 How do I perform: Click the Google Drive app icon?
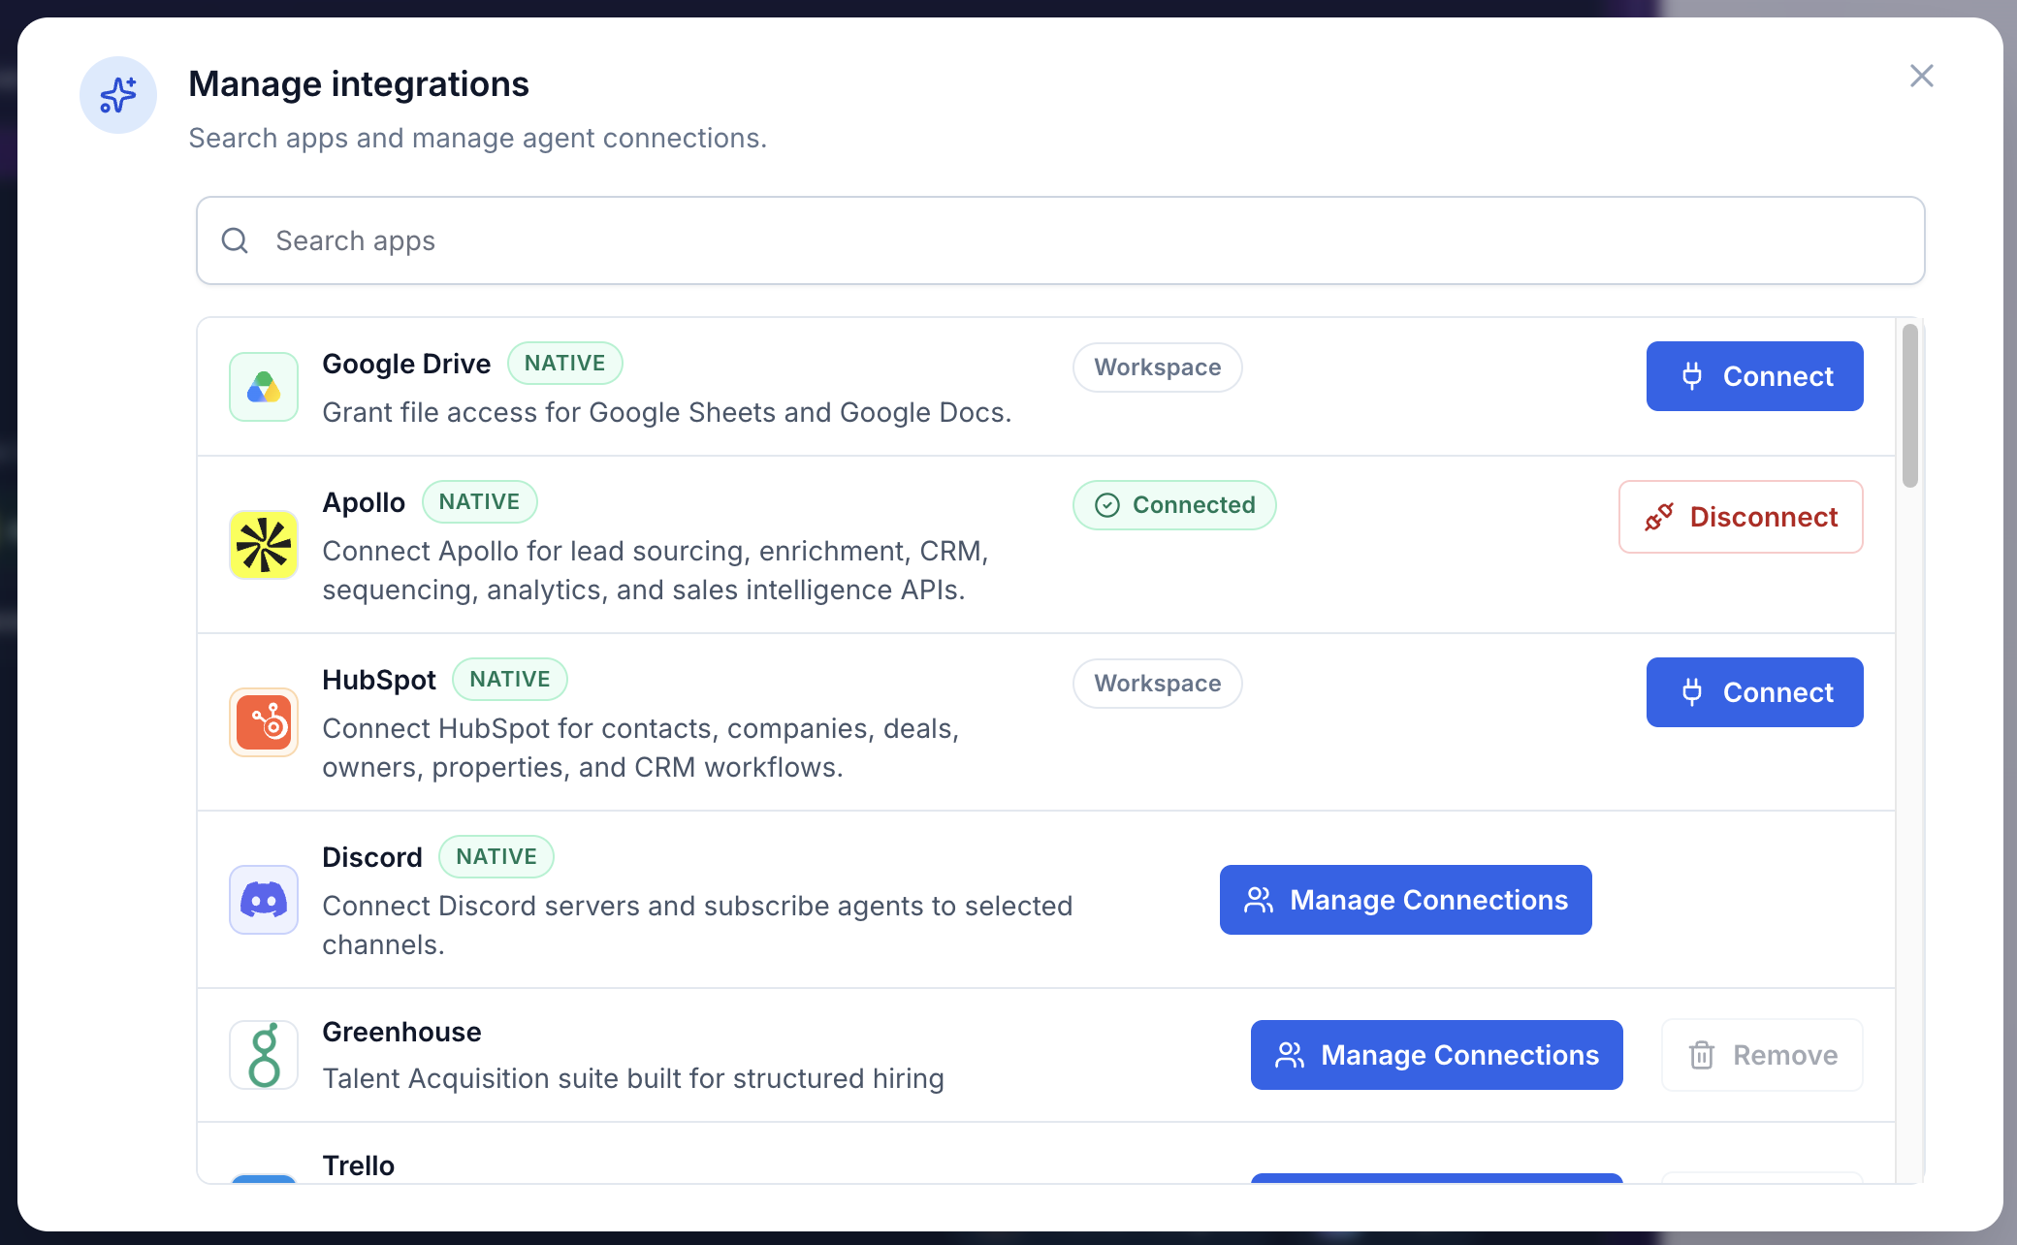tap(264, 387)
